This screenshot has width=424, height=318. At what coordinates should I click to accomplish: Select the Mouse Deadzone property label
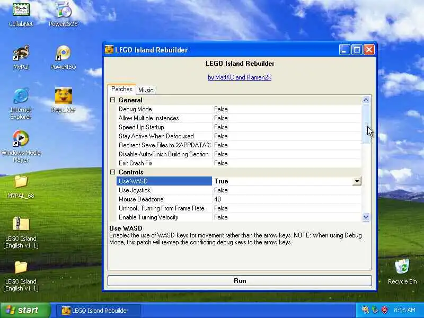pos(164,199)
